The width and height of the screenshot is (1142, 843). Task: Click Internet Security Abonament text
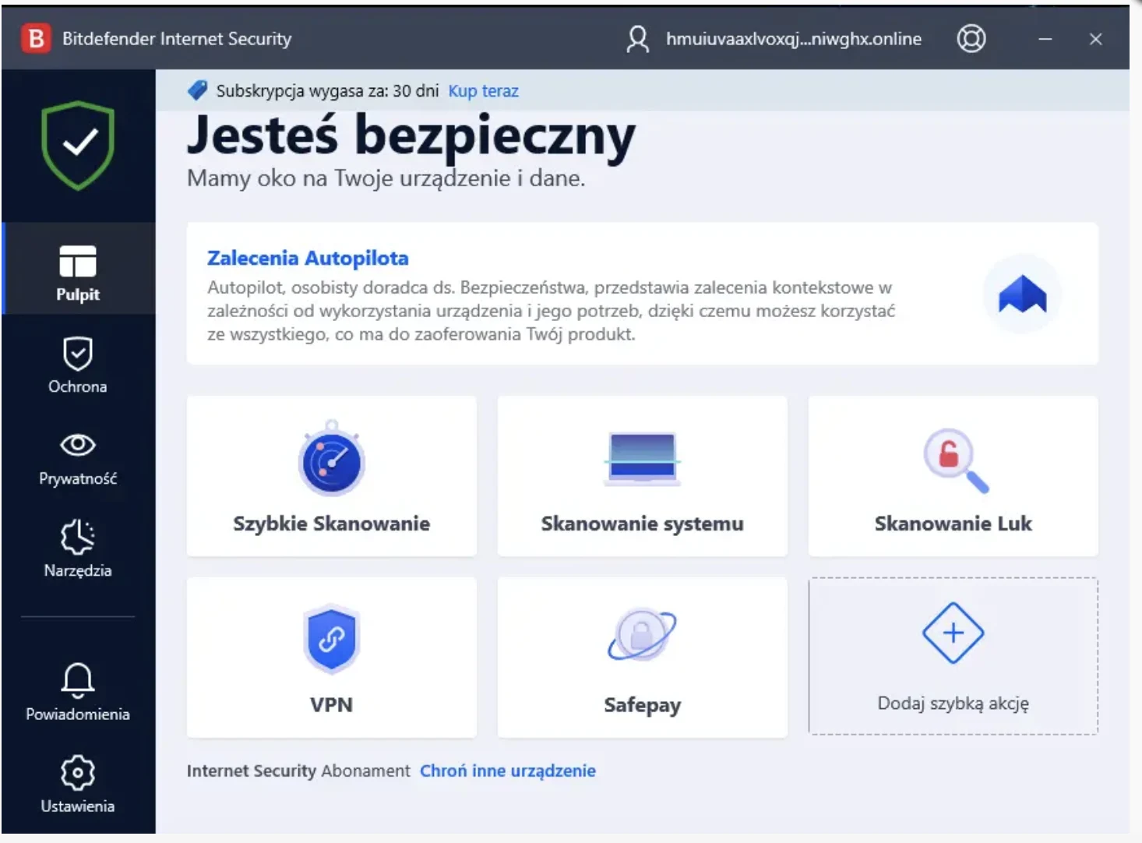(298, 771)
